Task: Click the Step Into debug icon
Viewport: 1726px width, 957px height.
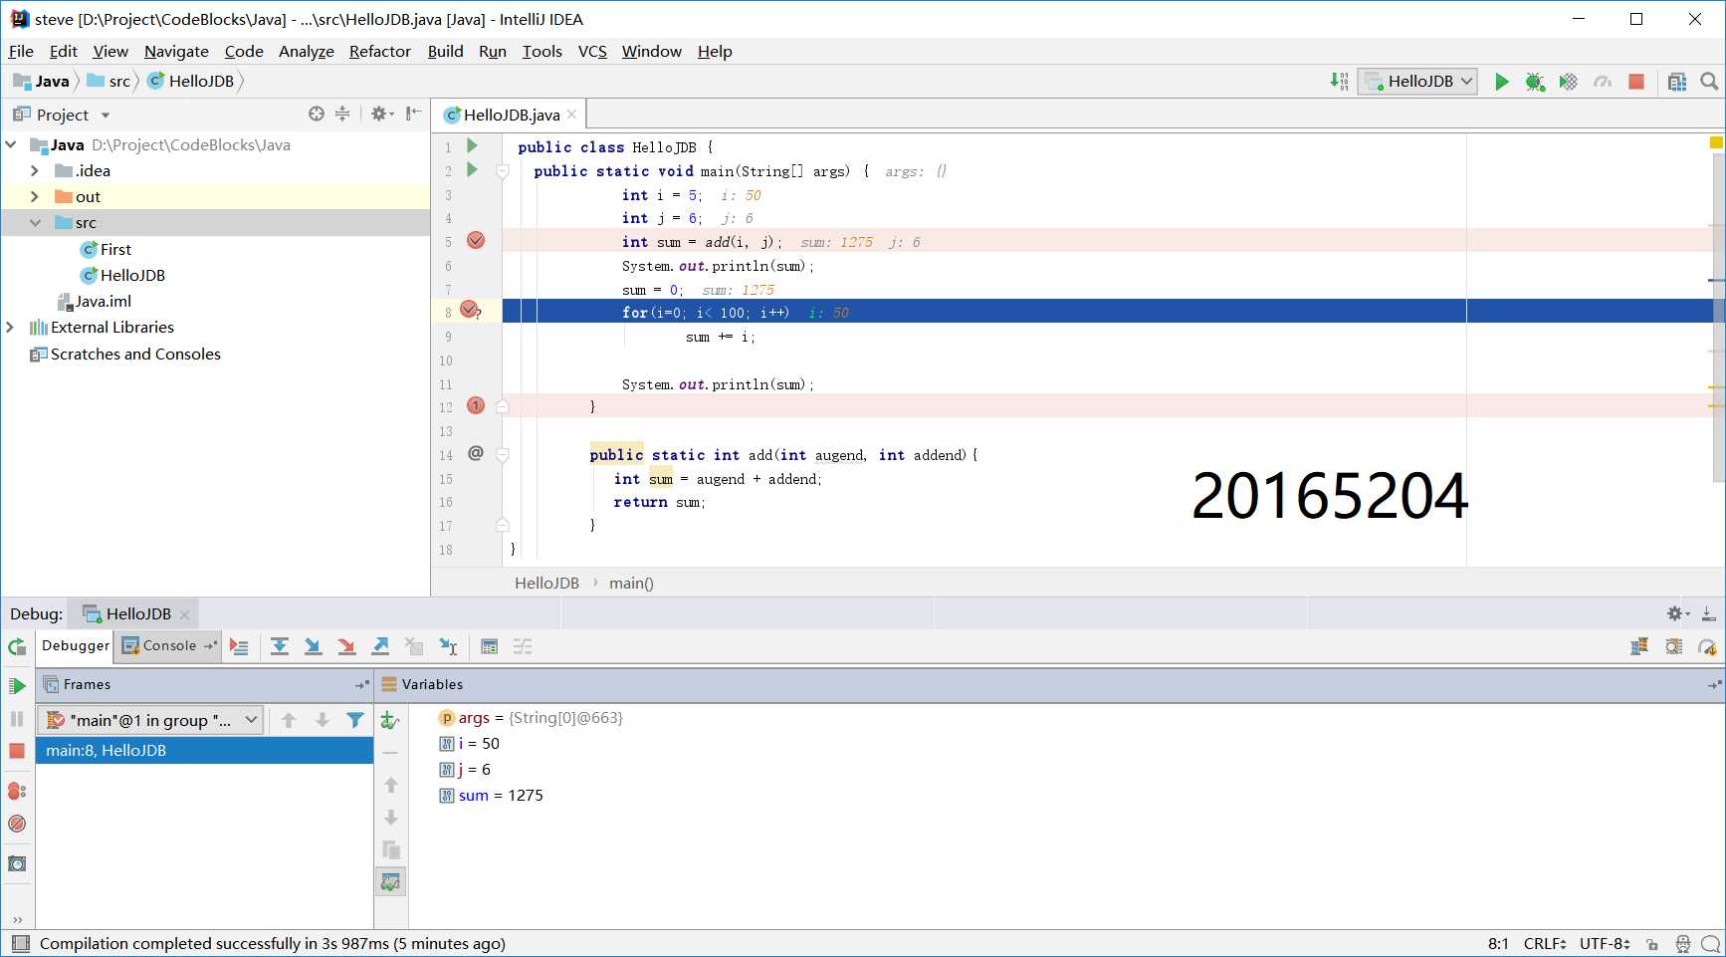Action: [x=313, y=646]
